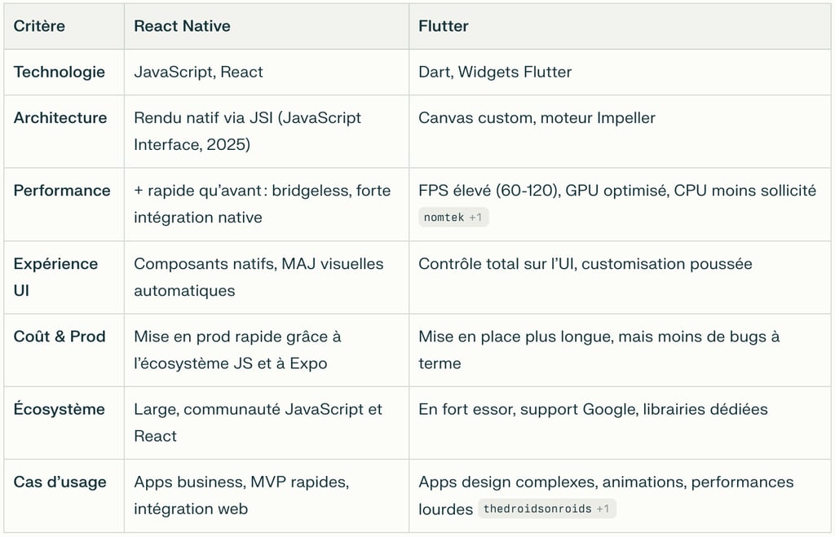Click the Canvas custom, moteur Impeller cell
This screenshot has width=835, height=537.
pyautogui.click(x=537, y=117)
